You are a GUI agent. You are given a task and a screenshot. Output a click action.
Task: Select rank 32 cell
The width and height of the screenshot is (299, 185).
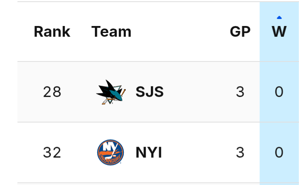[52, 153]
